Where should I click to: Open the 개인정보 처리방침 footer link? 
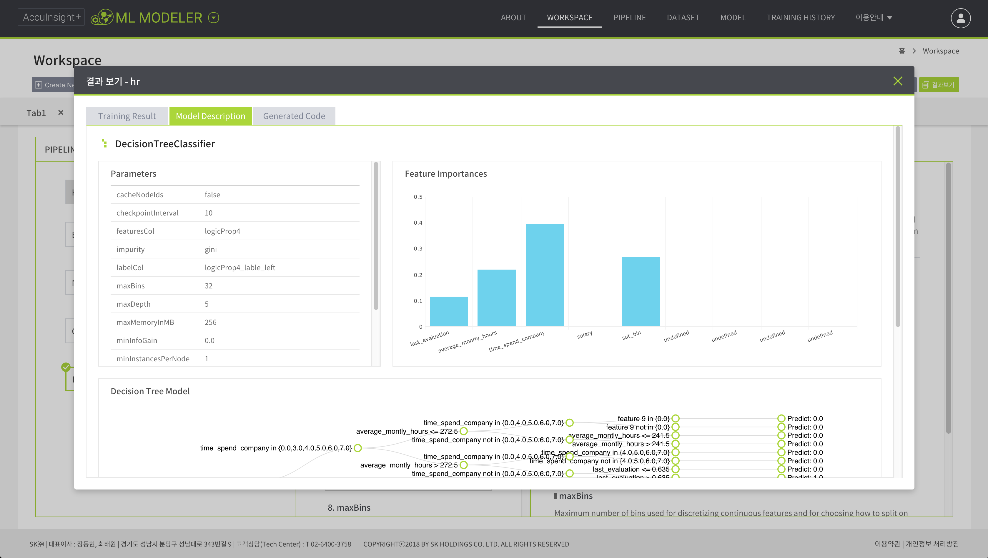click(932, 544)
